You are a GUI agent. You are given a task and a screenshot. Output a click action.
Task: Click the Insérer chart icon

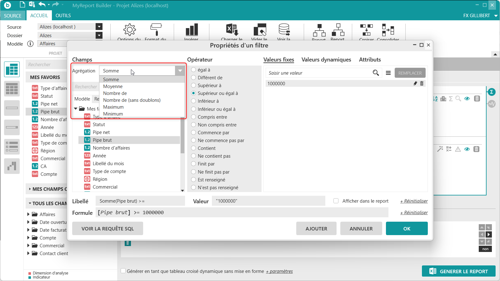click(192, 30)
